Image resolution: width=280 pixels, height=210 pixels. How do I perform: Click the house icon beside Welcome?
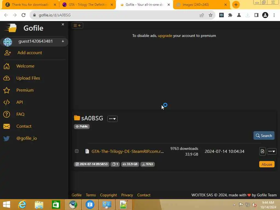pos(7,66)
